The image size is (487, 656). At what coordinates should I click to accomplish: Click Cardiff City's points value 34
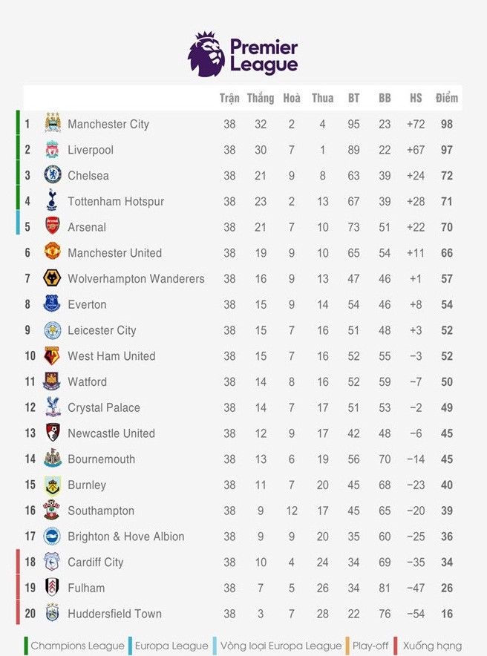[447, 562]
